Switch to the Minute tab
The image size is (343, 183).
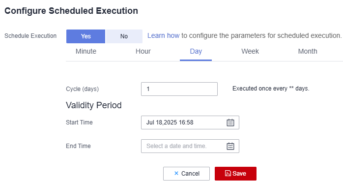[x=86, y=51]
